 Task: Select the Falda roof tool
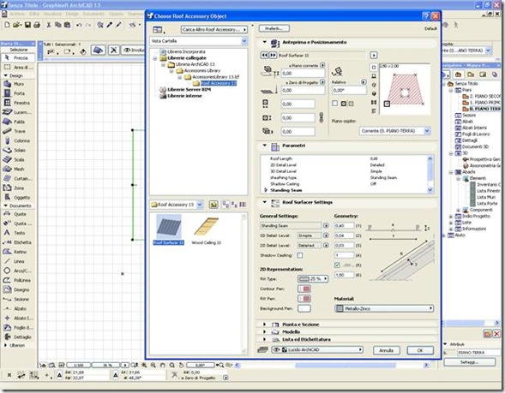[x=18, y=122]
